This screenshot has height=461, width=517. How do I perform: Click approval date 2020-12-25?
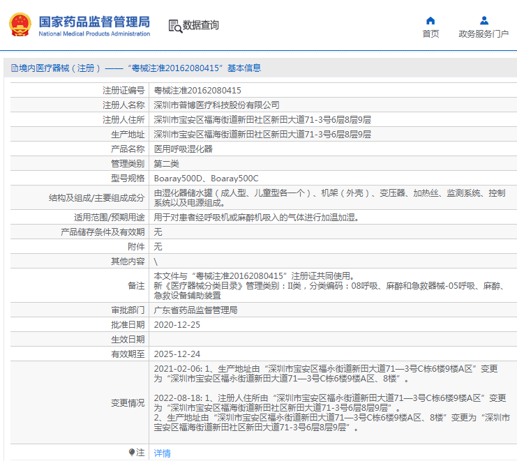click(x=177, y=325)
